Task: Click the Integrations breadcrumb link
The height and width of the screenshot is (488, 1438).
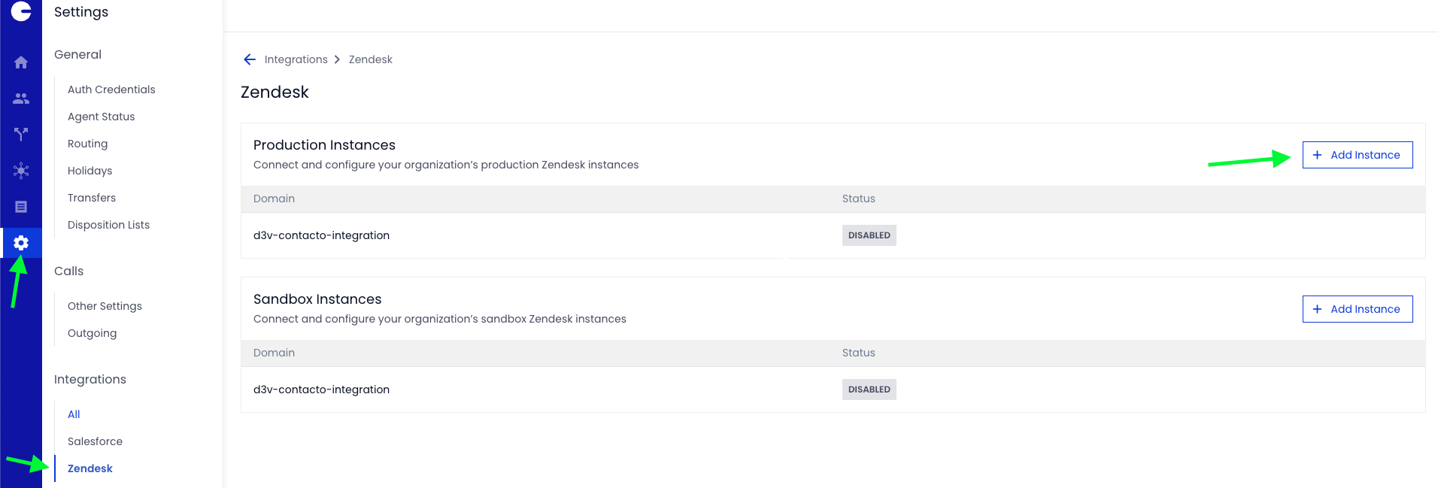Action: pyautogui.click(x=296, y=59)
